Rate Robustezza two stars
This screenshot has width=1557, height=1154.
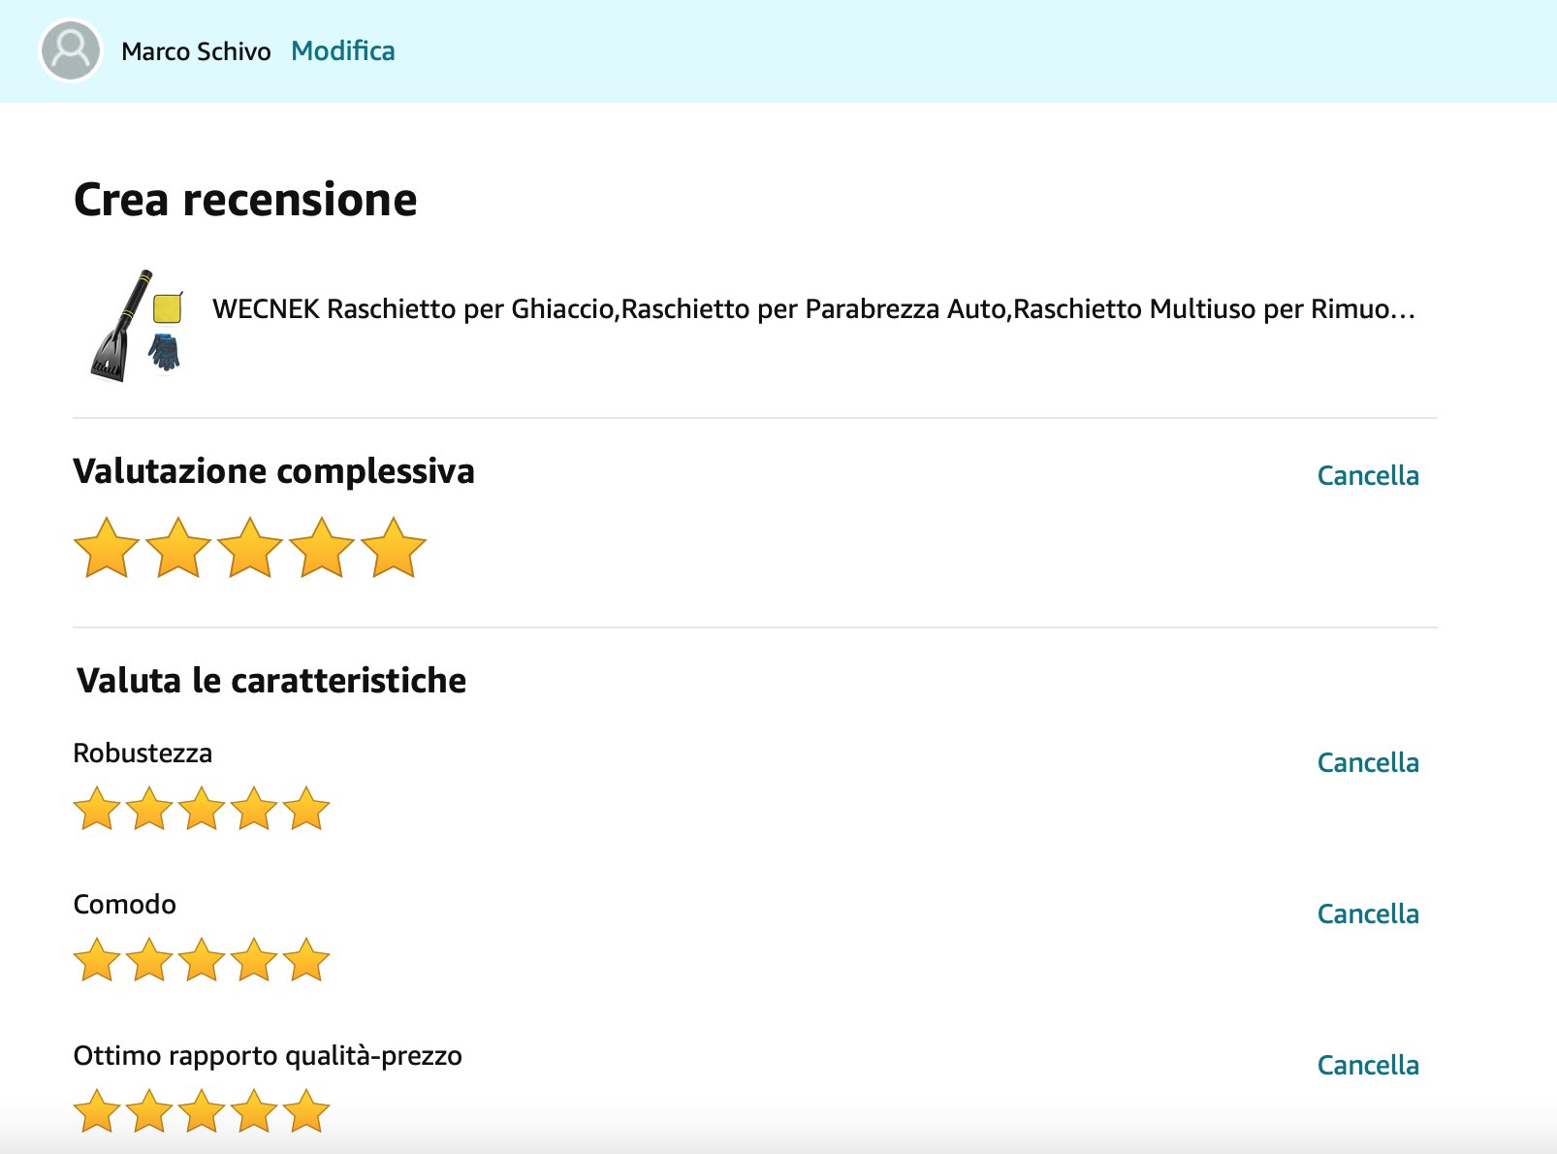coord(149,809)
